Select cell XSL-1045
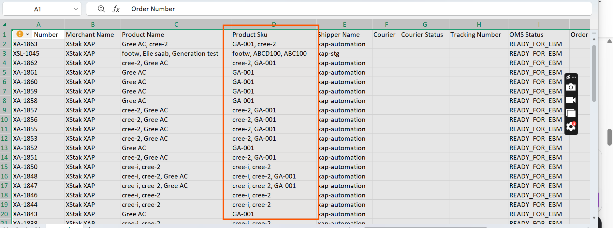This screenshot has height=228, width=613. tap(38, 53)
